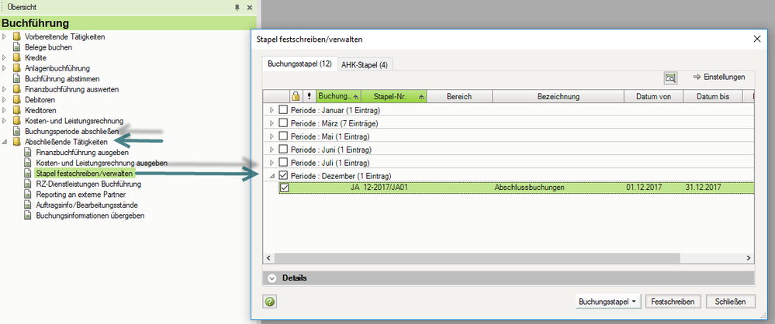Click the Belege buchen document icon
775x324 pixels.
pos(17,47)
